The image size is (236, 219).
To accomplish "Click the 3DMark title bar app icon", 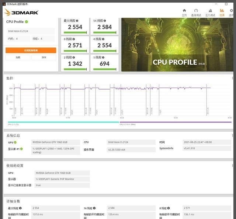I will tap(4, 4).
